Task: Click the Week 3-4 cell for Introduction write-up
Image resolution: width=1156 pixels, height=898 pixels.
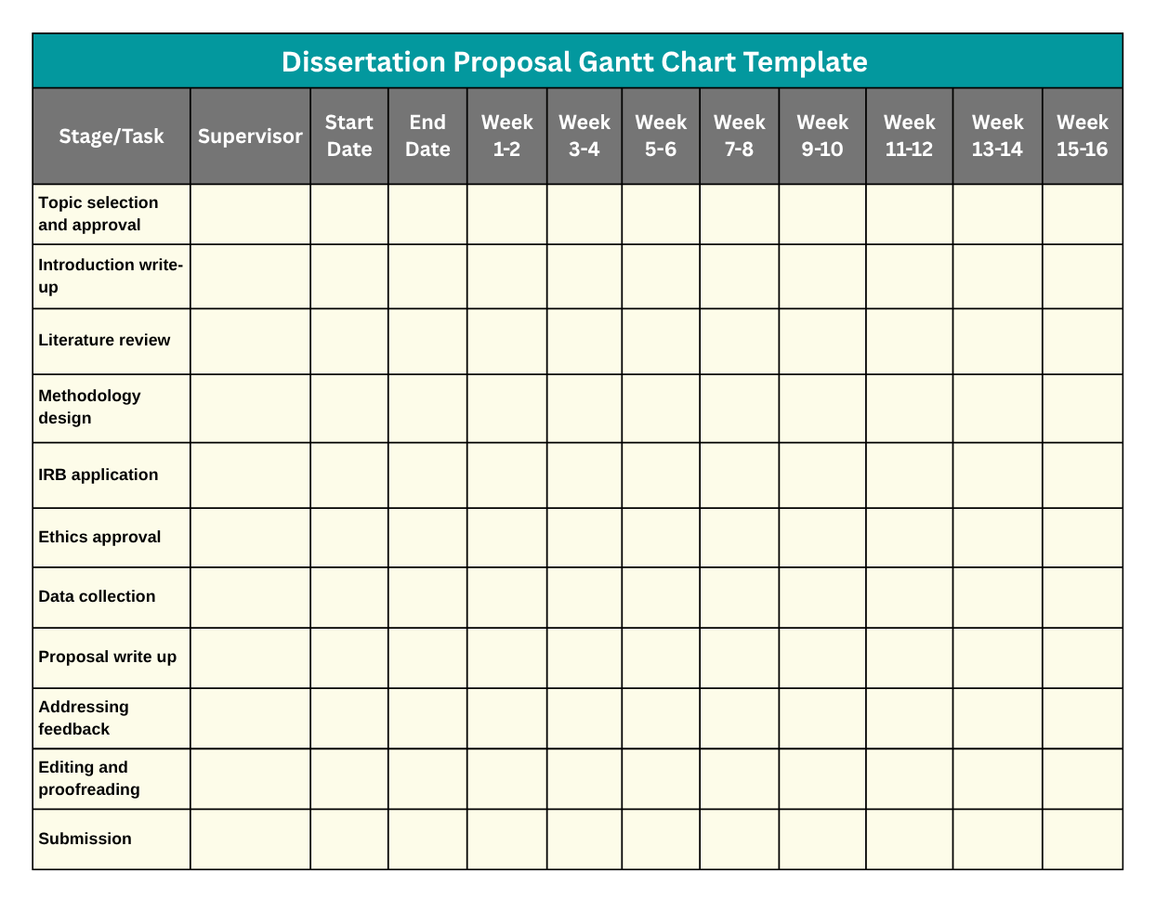Action: pos(585,276)
